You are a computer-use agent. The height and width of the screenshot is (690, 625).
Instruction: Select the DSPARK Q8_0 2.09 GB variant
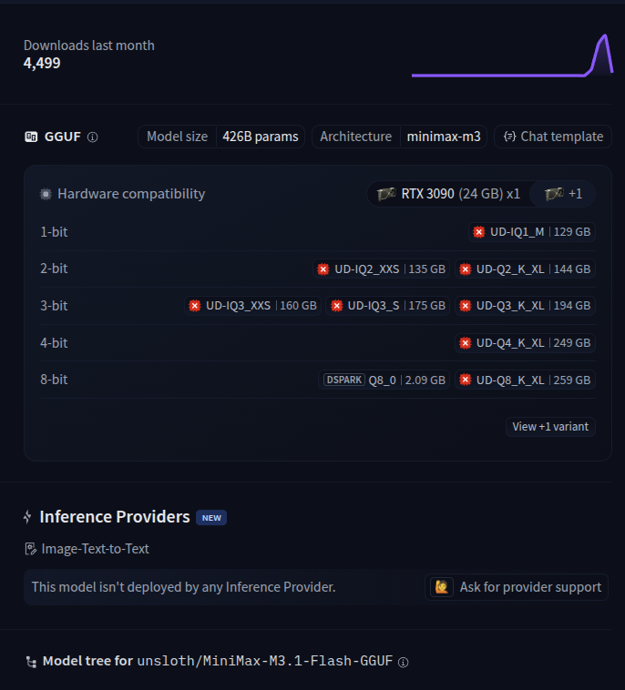pyautogui.click(x=384, y=380)
